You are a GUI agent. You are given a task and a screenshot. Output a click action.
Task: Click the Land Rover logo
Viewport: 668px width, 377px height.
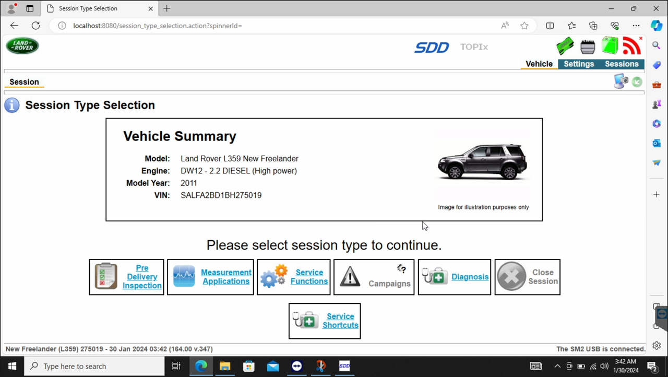(x=22, y=45)
